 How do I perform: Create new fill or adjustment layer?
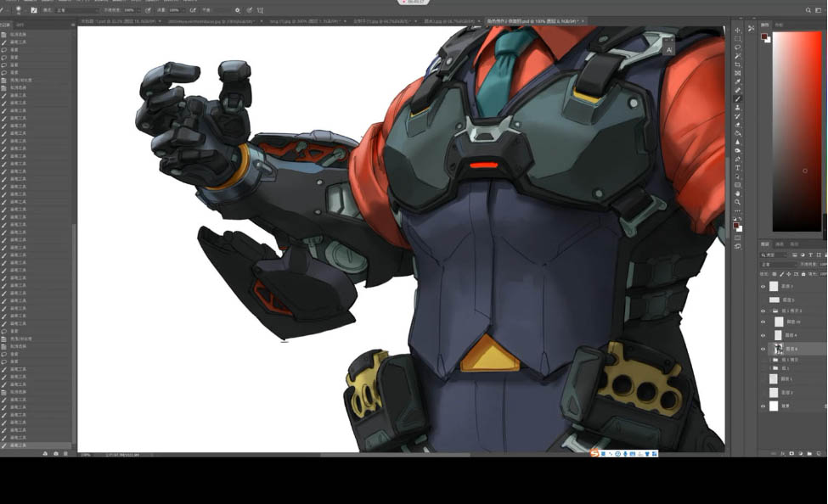coord(801,453)
